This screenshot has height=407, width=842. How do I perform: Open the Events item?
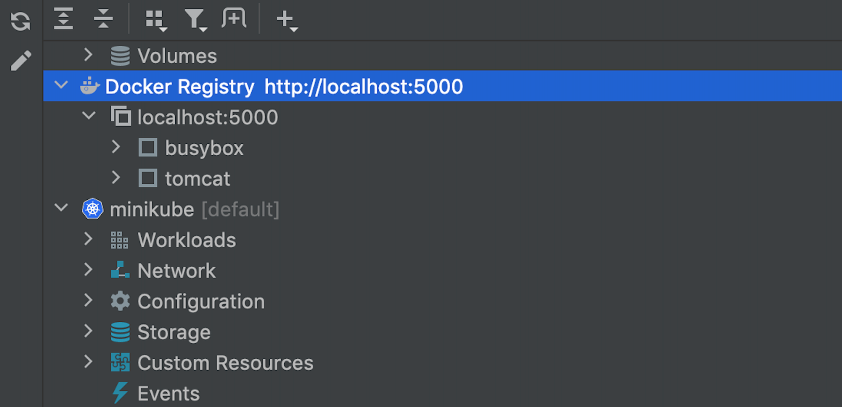click(x=168, y=394)
